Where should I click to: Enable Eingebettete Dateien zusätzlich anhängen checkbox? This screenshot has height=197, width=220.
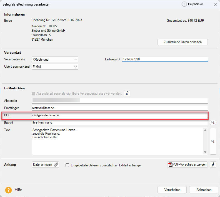click(67, 165)
